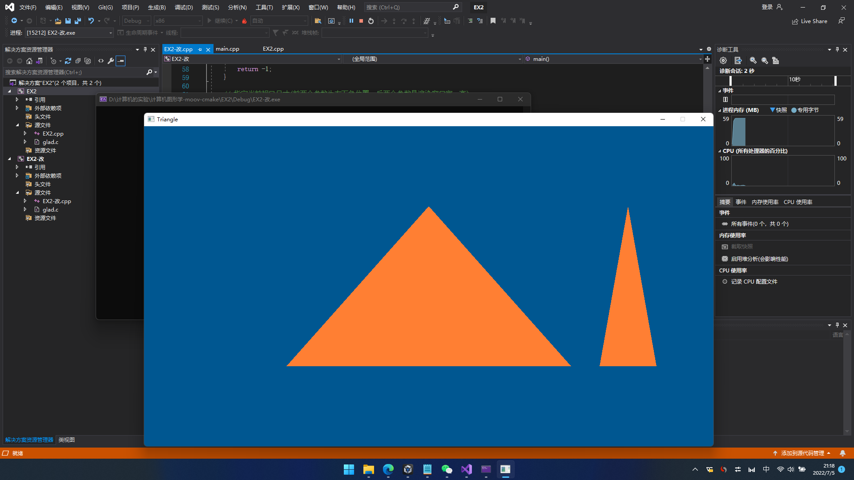This screenshot has width=854, height=480.
Task: Open the 调试(D) Debug menu
Action: click(184, 8)
